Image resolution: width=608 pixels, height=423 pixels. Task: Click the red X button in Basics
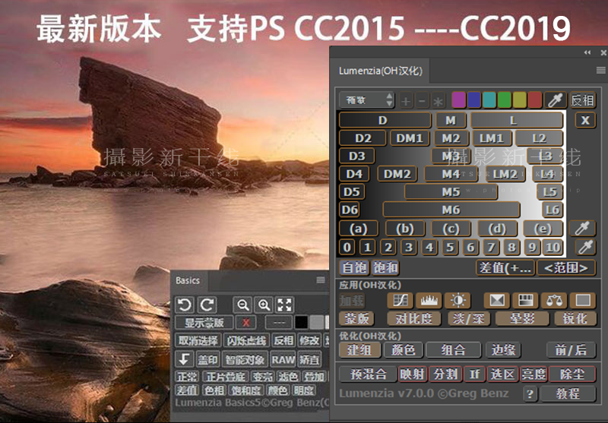pyautogui.click(x=246, y=322)
